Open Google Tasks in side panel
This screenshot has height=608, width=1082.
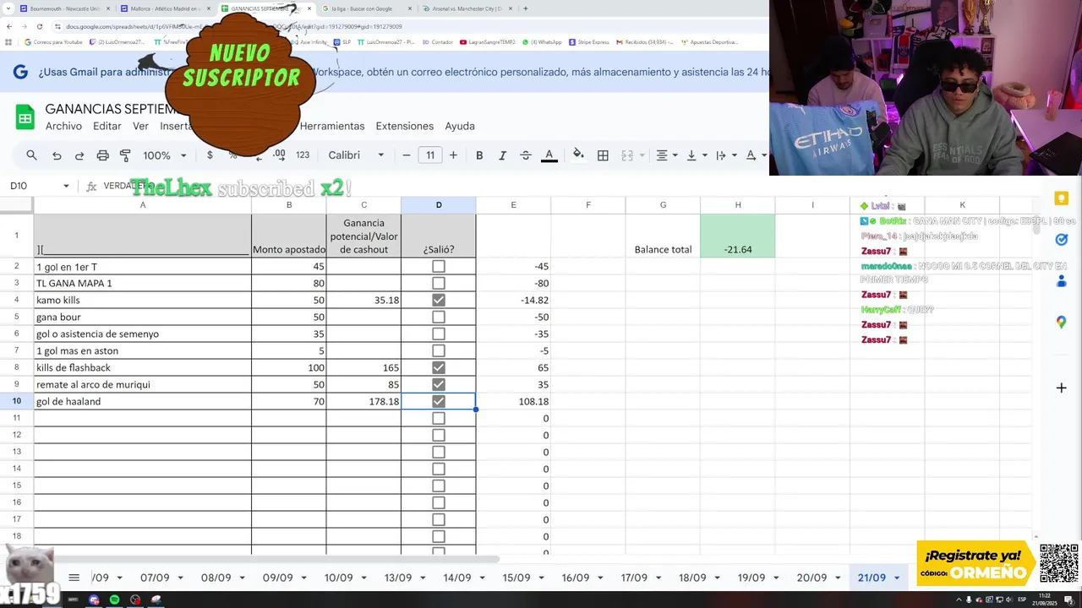click(1061, 240)
